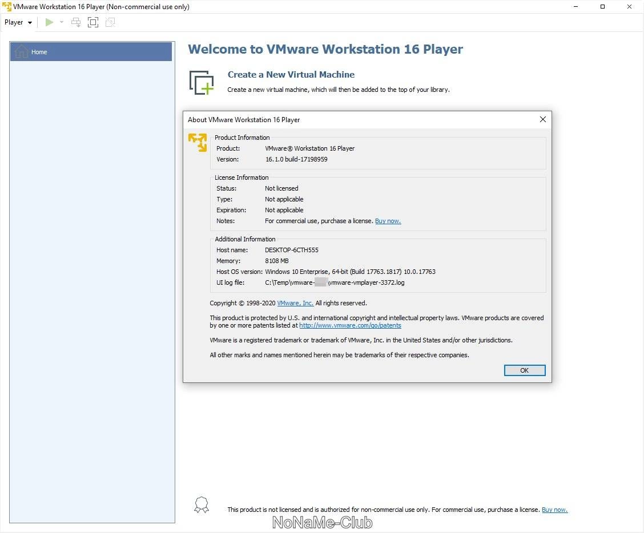Select Home in the library sidebar

(91, 52)
